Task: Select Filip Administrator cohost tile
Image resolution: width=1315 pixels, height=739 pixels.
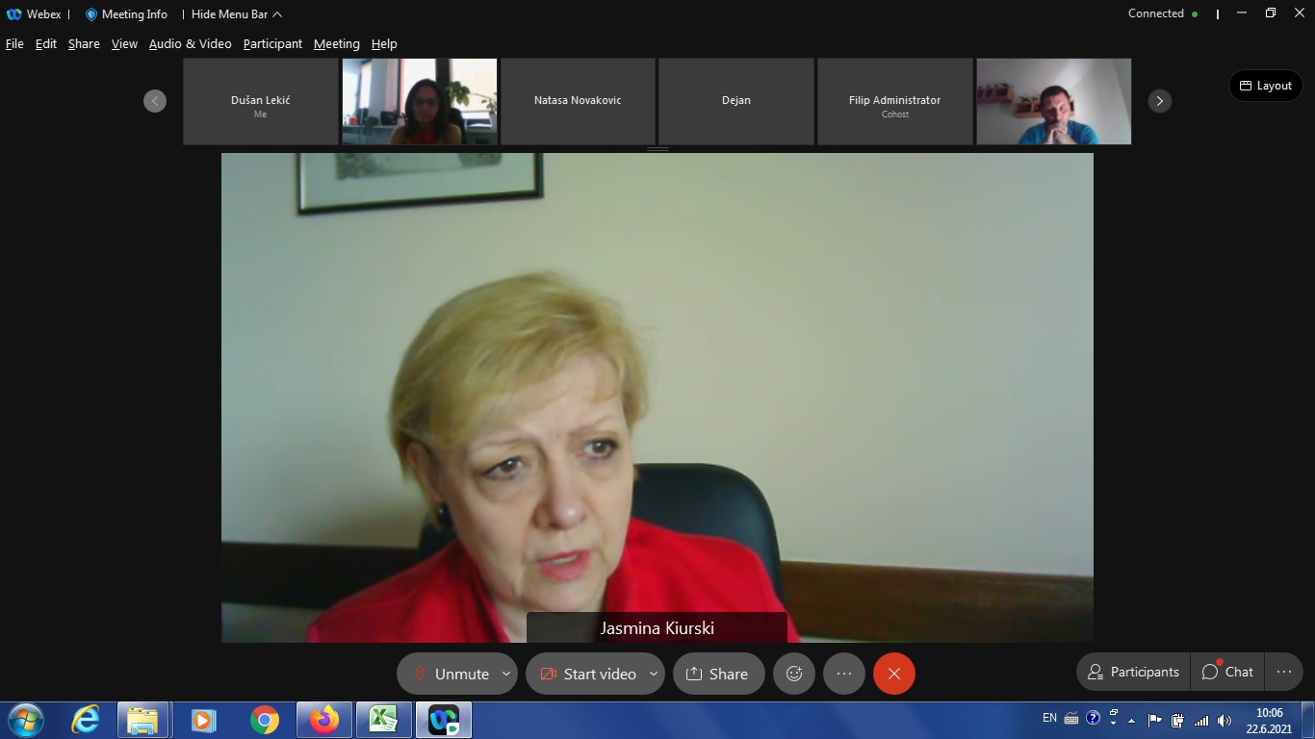Action: [x=894, y=101]
